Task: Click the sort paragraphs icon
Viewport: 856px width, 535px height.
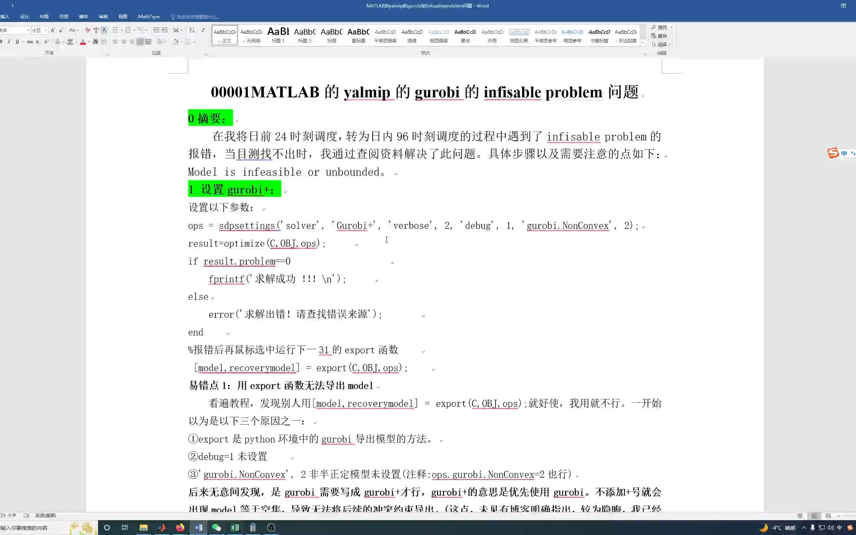Action: (x=192, y=30)
